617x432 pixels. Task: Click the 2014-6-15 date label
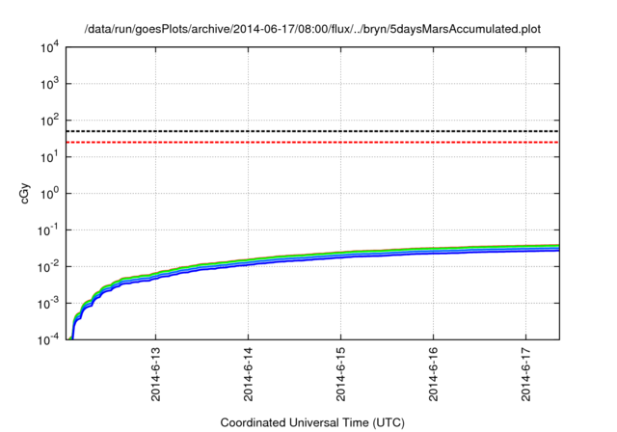pyautogui.click(x=340, y=374)
